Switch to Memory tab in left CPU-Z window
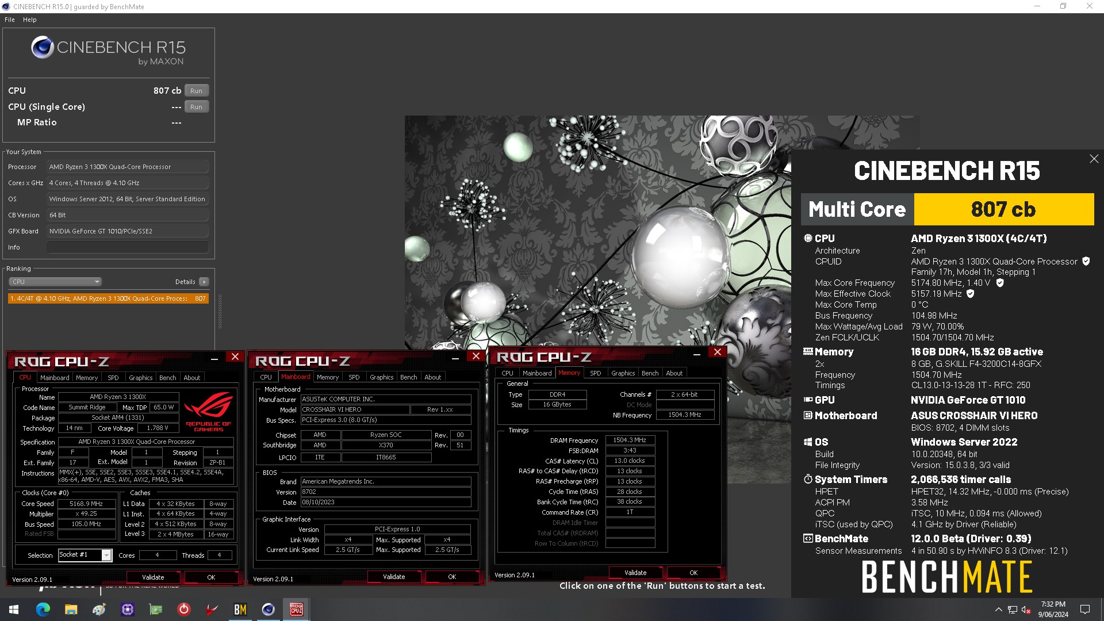Viewport: 1104px width, 621px height. [87, 378]
